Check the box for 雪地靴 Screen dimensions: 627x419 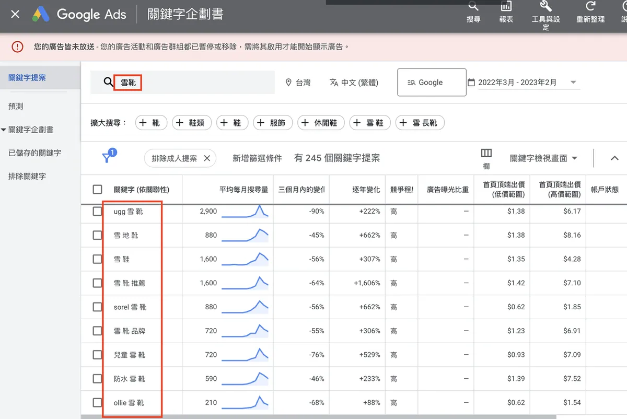click(x=97, y=236)
